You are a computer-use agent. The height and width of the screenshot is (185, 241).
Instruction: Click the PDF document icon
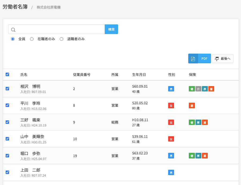pos(193,59)
